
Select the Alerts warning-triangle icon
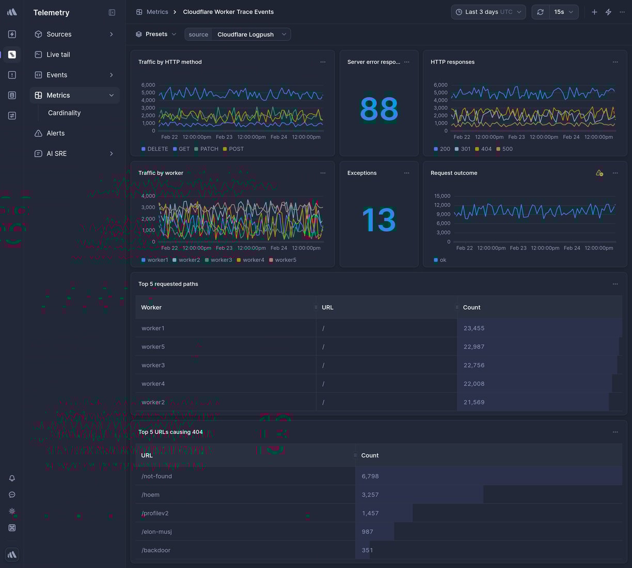37,133
